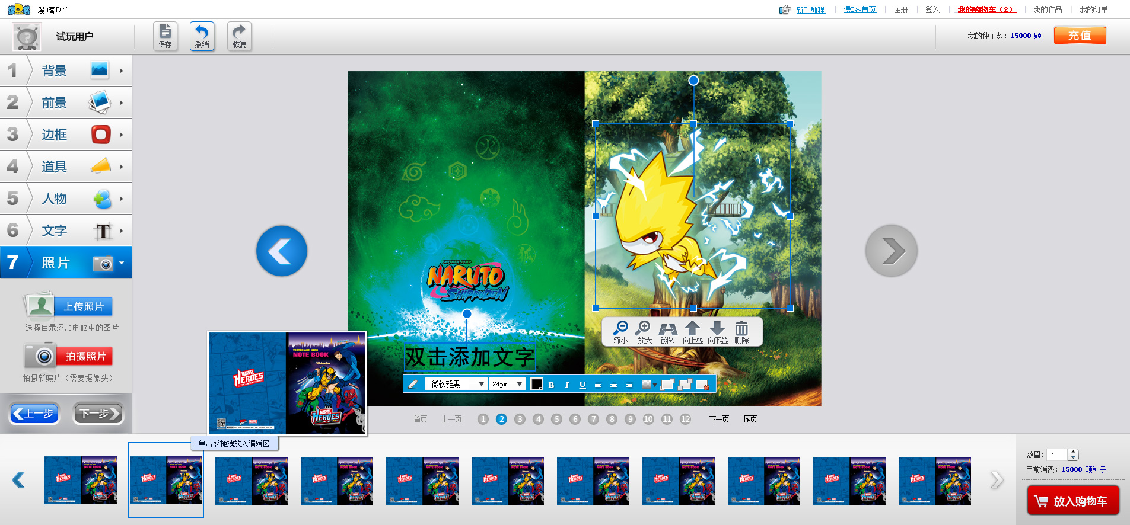Select the last Marvel Heroes template thumbnail

pos(935,481)
